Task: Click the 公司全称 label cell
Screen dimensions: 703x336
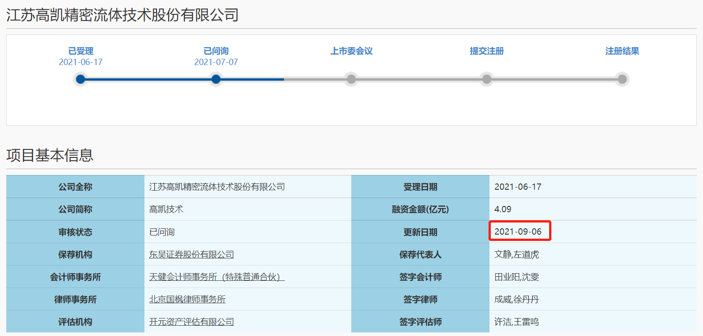Action: (x=75, y=187)
